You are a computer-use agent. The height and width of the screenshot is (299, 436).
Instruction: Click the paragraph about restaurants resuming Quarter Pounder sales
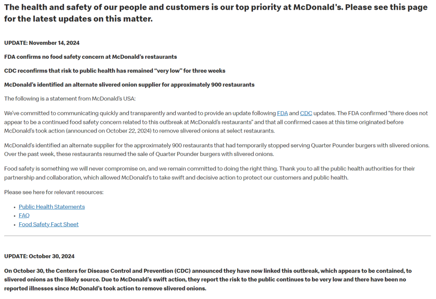216,149
